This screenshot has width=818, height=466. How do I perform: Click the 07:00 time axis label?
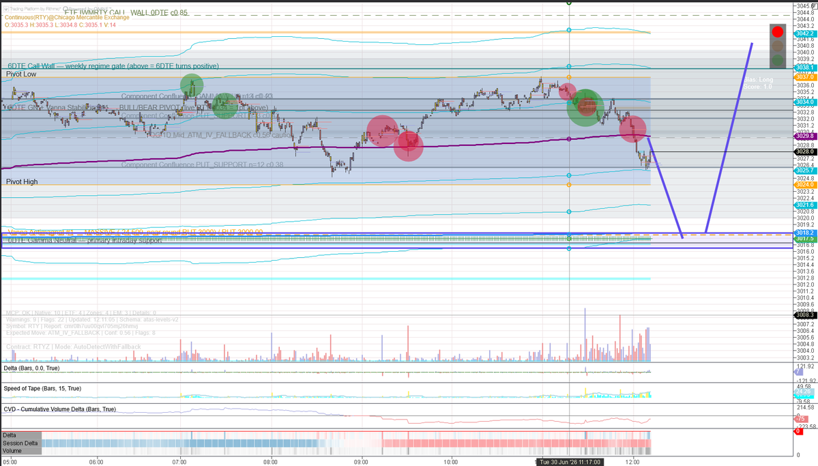click(x=179, y=462)
